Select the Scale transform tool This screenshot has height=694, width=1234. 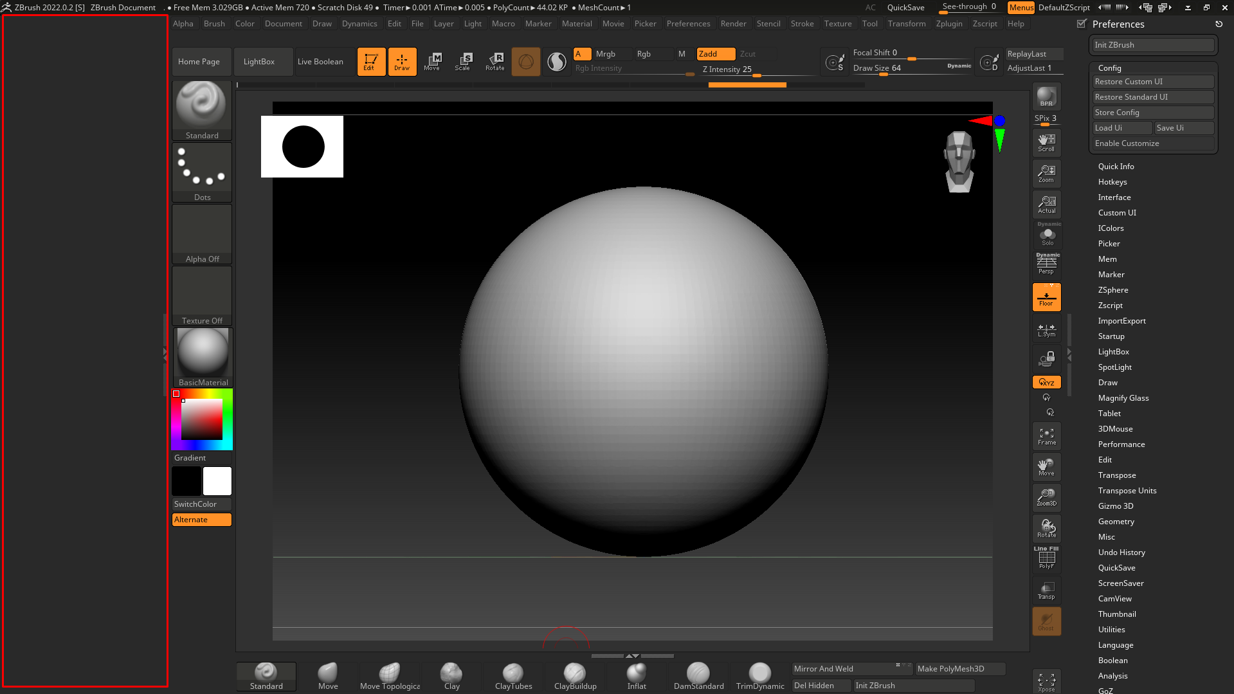click(463, 62)
